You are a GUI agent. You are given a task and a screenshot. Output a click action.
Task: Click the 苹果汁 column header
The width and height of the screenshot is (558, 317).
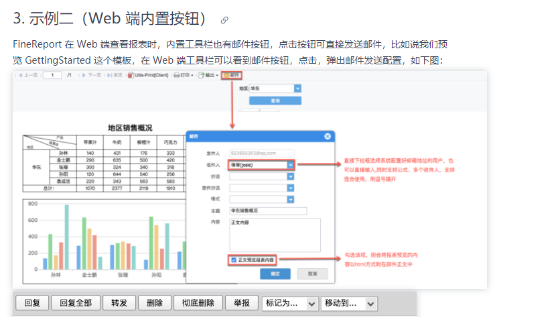(x=90, y=143)
